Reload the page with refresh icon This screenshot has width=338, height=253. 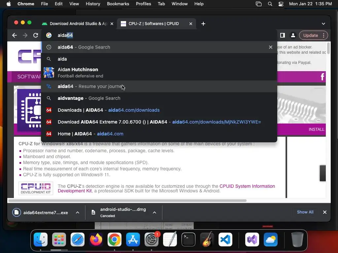36,35
